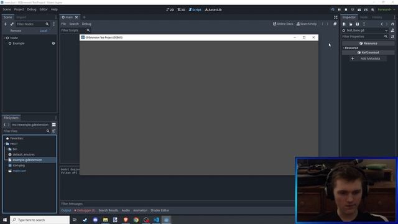Click the Filter Scripts input field

pyautogui.click(x=75, y=30)
